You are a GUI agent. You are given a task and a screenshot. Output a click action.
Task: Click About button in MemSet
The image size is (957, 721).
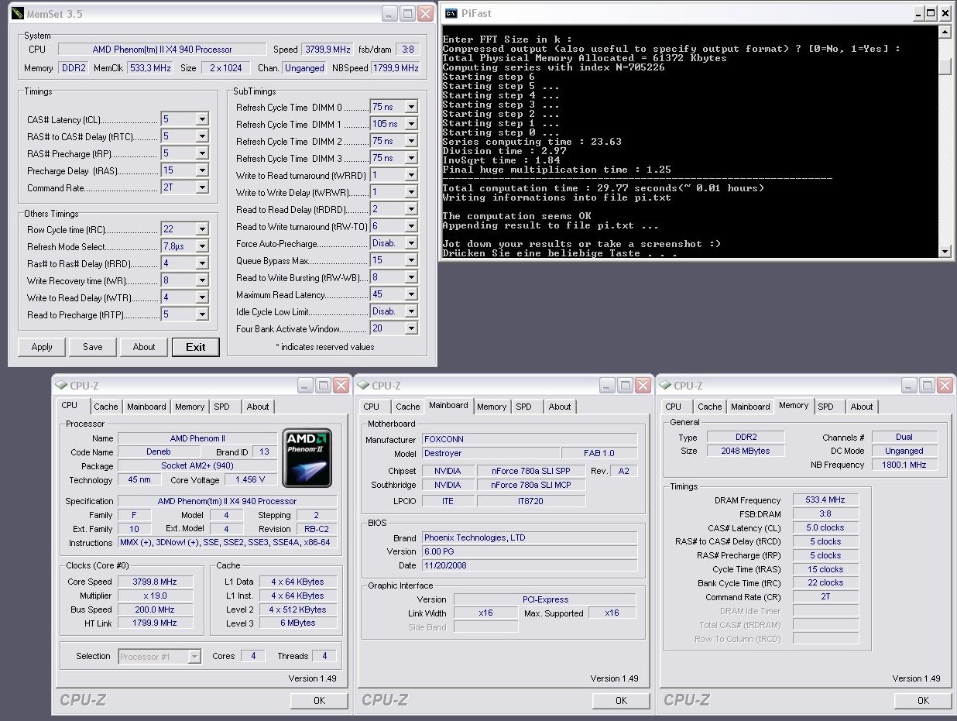[144, 347]
